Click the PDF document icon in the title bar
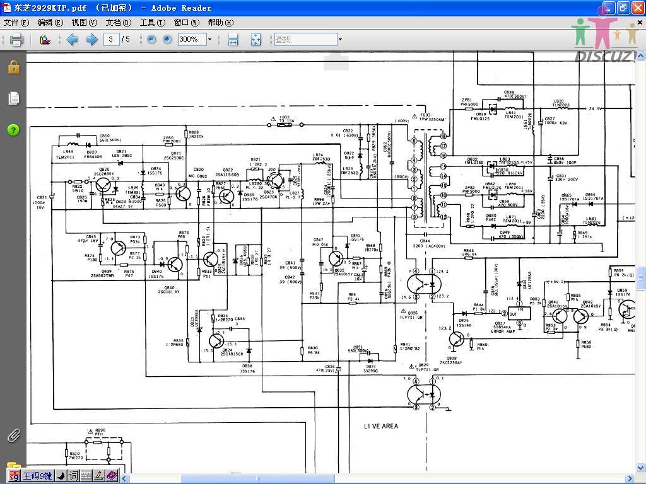 tap(7, 8)
